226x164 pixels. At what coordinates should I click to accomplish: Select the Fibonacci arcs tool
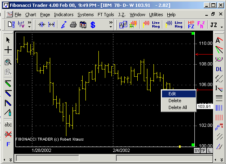pos(219,59)
